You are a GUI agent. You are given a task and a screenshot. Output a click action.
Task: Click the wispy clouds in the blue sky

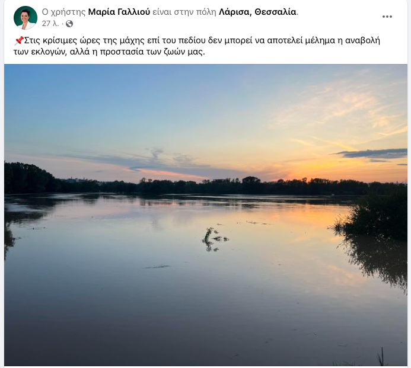[x=341, y=110]
